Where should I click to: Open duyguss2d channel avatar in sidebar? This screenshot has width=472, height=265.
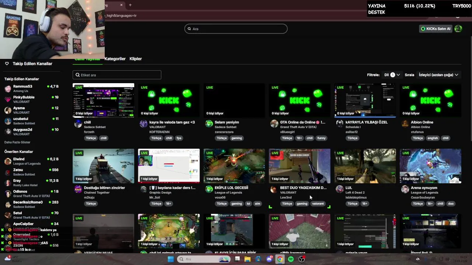tap(8, 132)
